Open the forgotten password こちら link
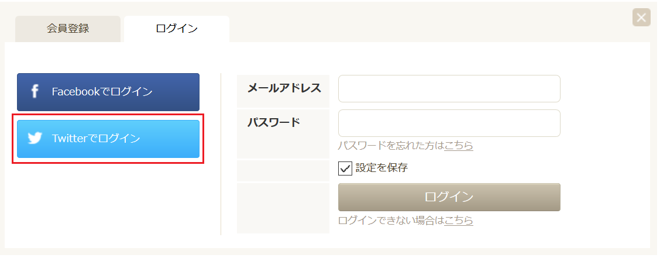This screenshot has width=660, height=258. point(458,146)
